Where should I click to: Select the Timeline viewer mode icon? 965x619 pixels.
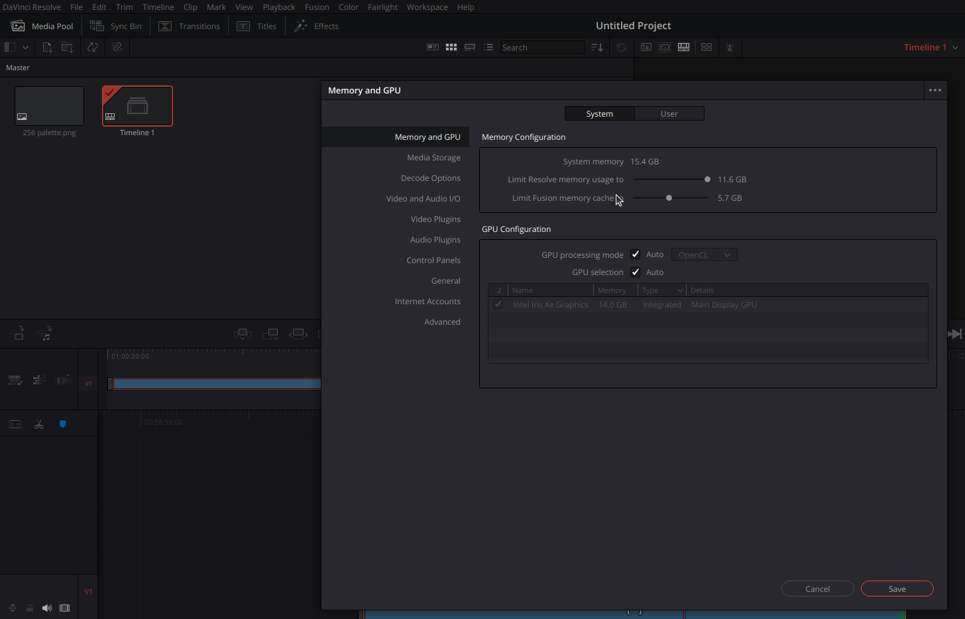coord(683,47)
